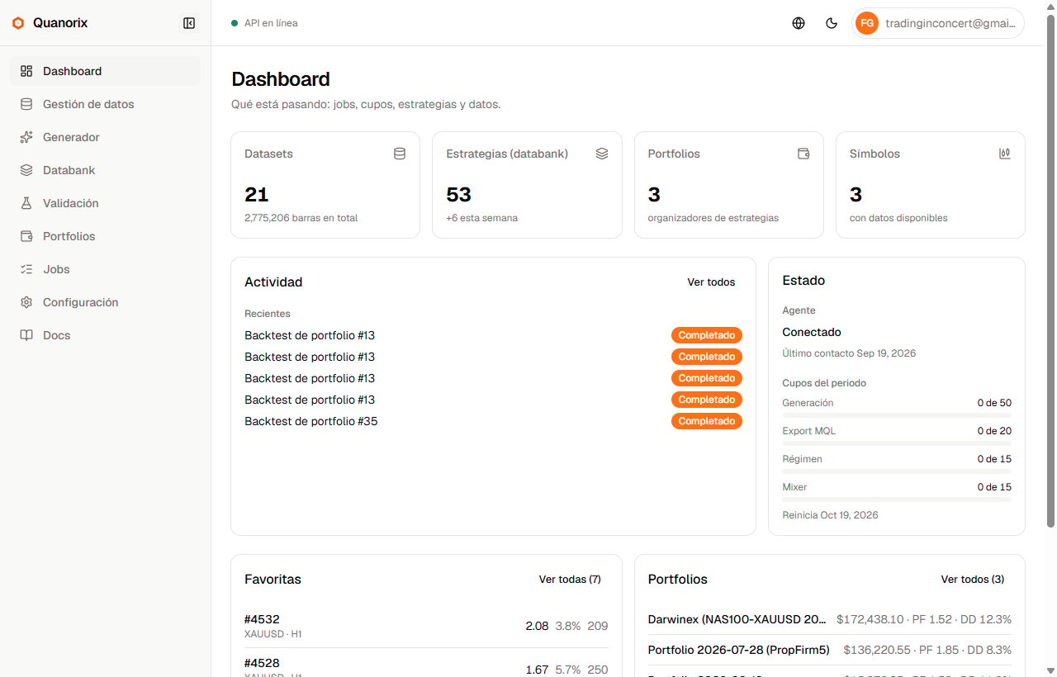Viewport: 1057px width, 677px height.
Task: Open favorite strategy #4532
Action: (x=426, y=626)
